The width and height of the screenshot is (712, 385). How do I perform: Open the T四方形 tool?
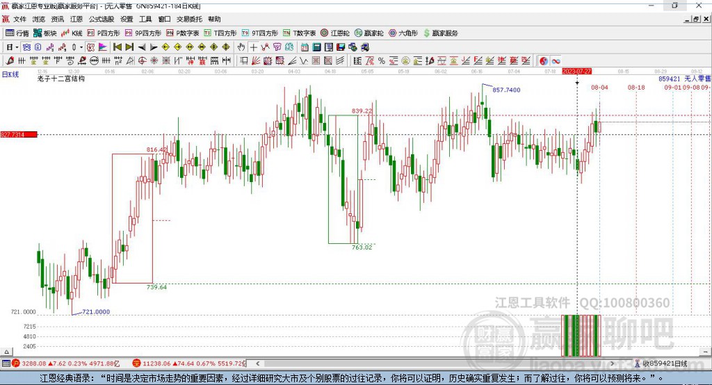tap(220, 33)
